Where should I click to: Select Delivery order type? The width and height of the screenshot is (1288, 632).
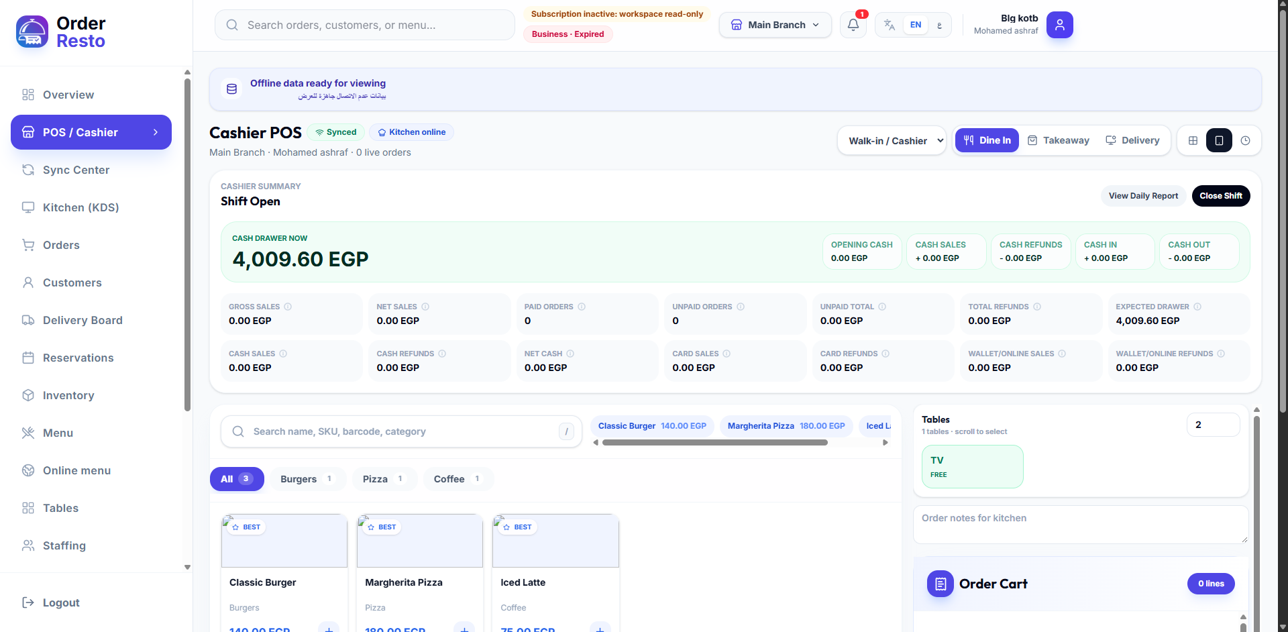click(1132, 140)
